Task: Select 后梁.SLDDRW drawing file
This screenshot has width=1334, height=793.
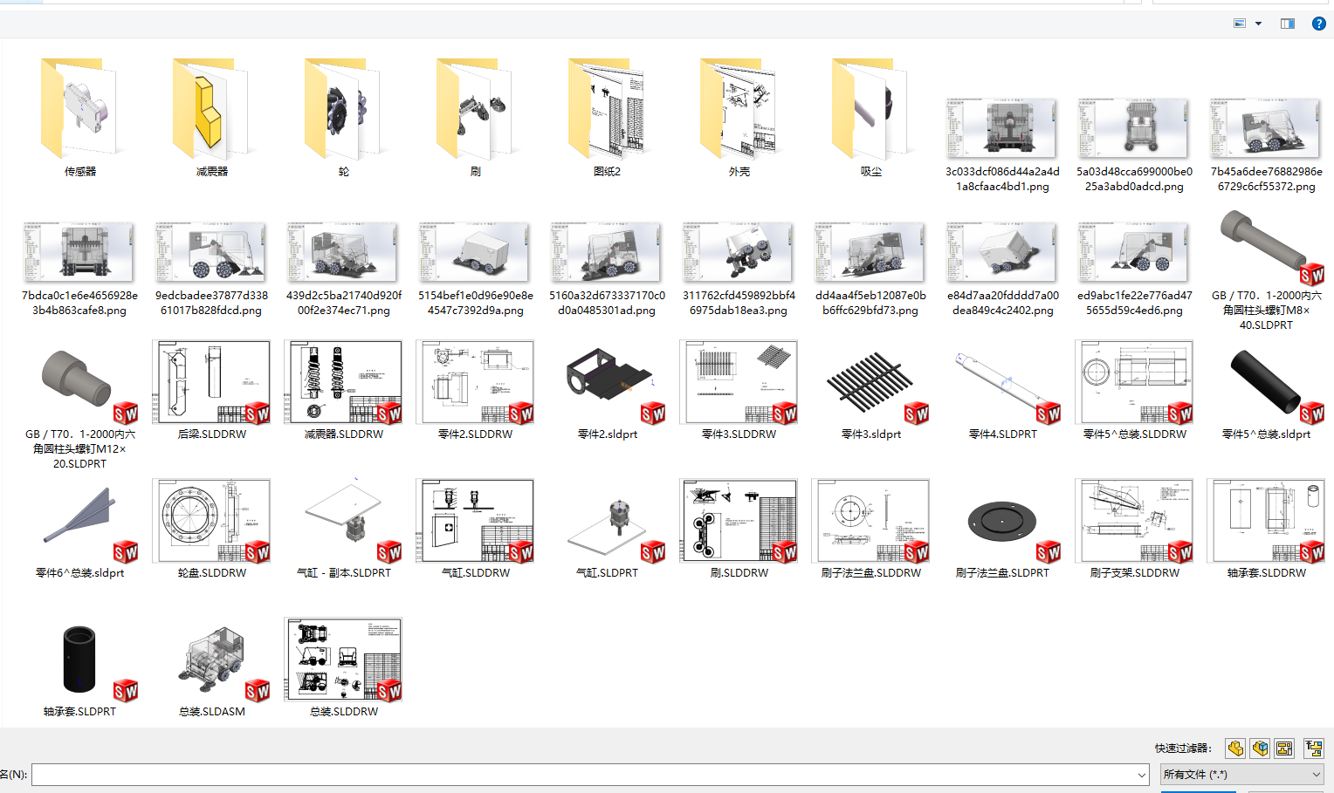Action: [x=212, y=390]
